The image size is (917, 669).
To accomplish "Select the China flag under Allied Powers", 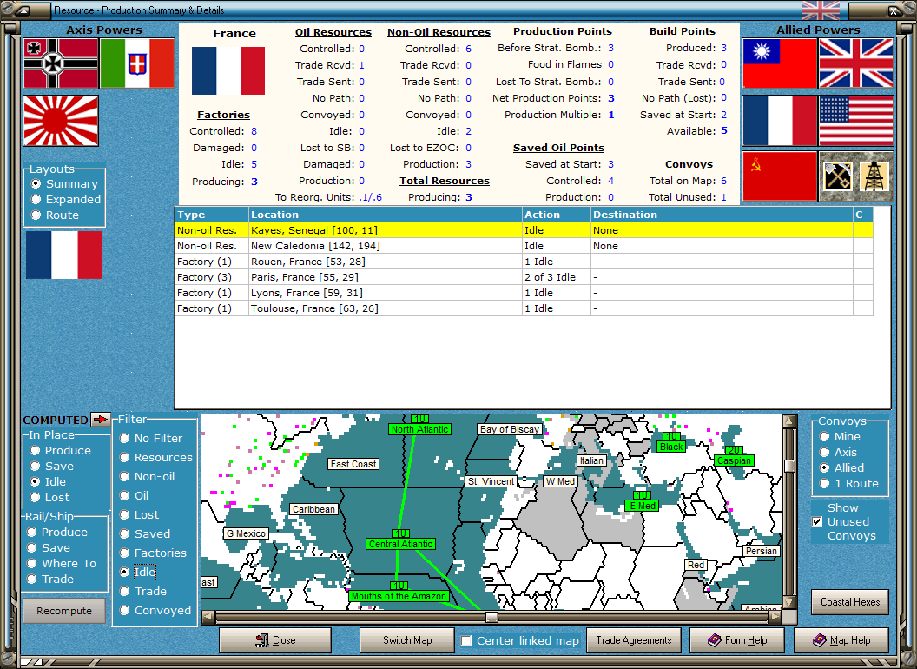I will tap(780, 63).
